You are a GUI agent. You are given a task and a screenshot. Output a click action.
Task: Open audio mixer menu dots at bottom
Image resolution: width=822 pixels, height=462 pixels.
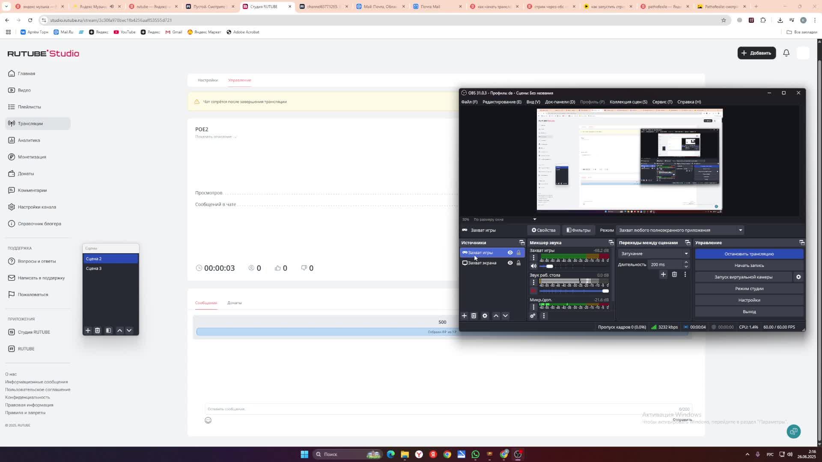[x=544, y=316]
